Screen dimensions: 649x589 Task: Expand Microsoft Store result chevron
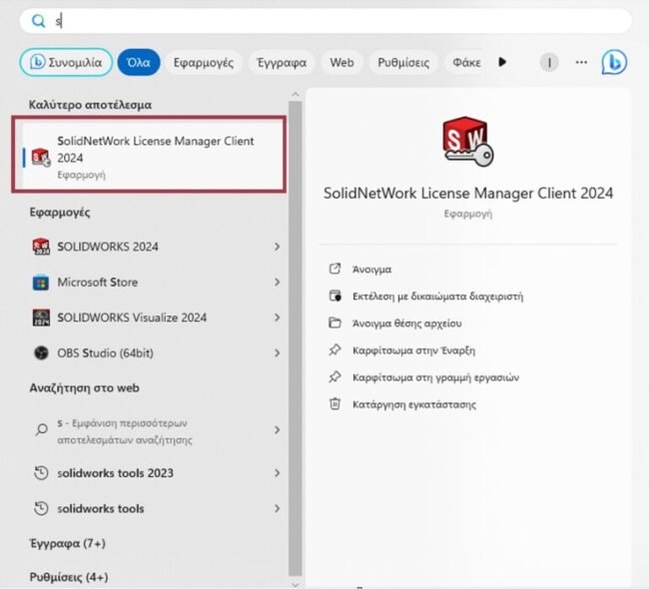[277, 283]
